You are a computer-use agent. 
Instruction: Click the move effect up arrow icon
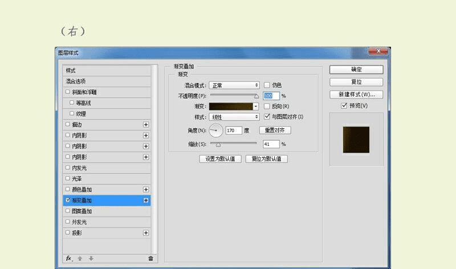click(80, 258)
